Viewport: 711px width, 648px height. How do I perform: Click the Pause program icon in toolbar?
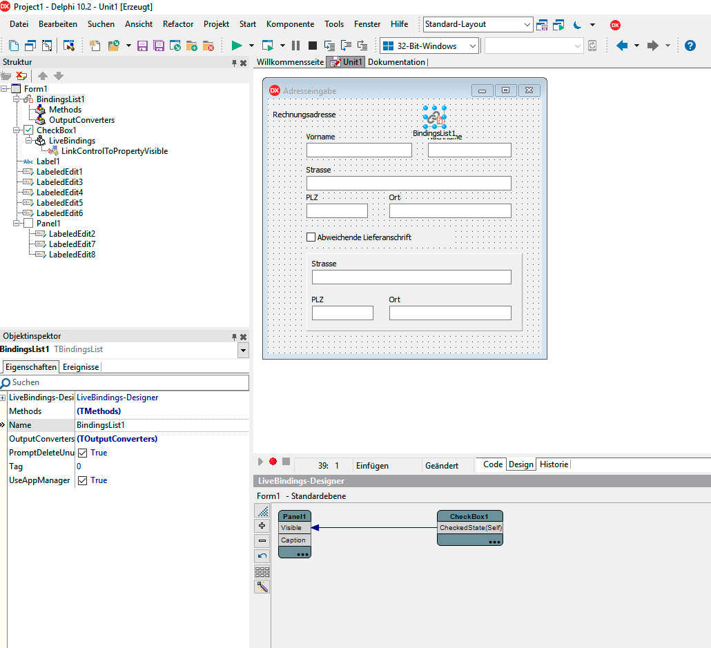[295, 46]
